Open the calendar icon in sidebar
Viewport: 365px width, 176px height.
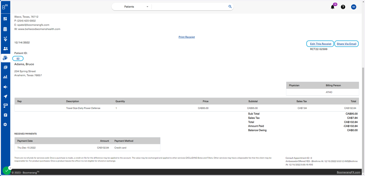(5, 29)
